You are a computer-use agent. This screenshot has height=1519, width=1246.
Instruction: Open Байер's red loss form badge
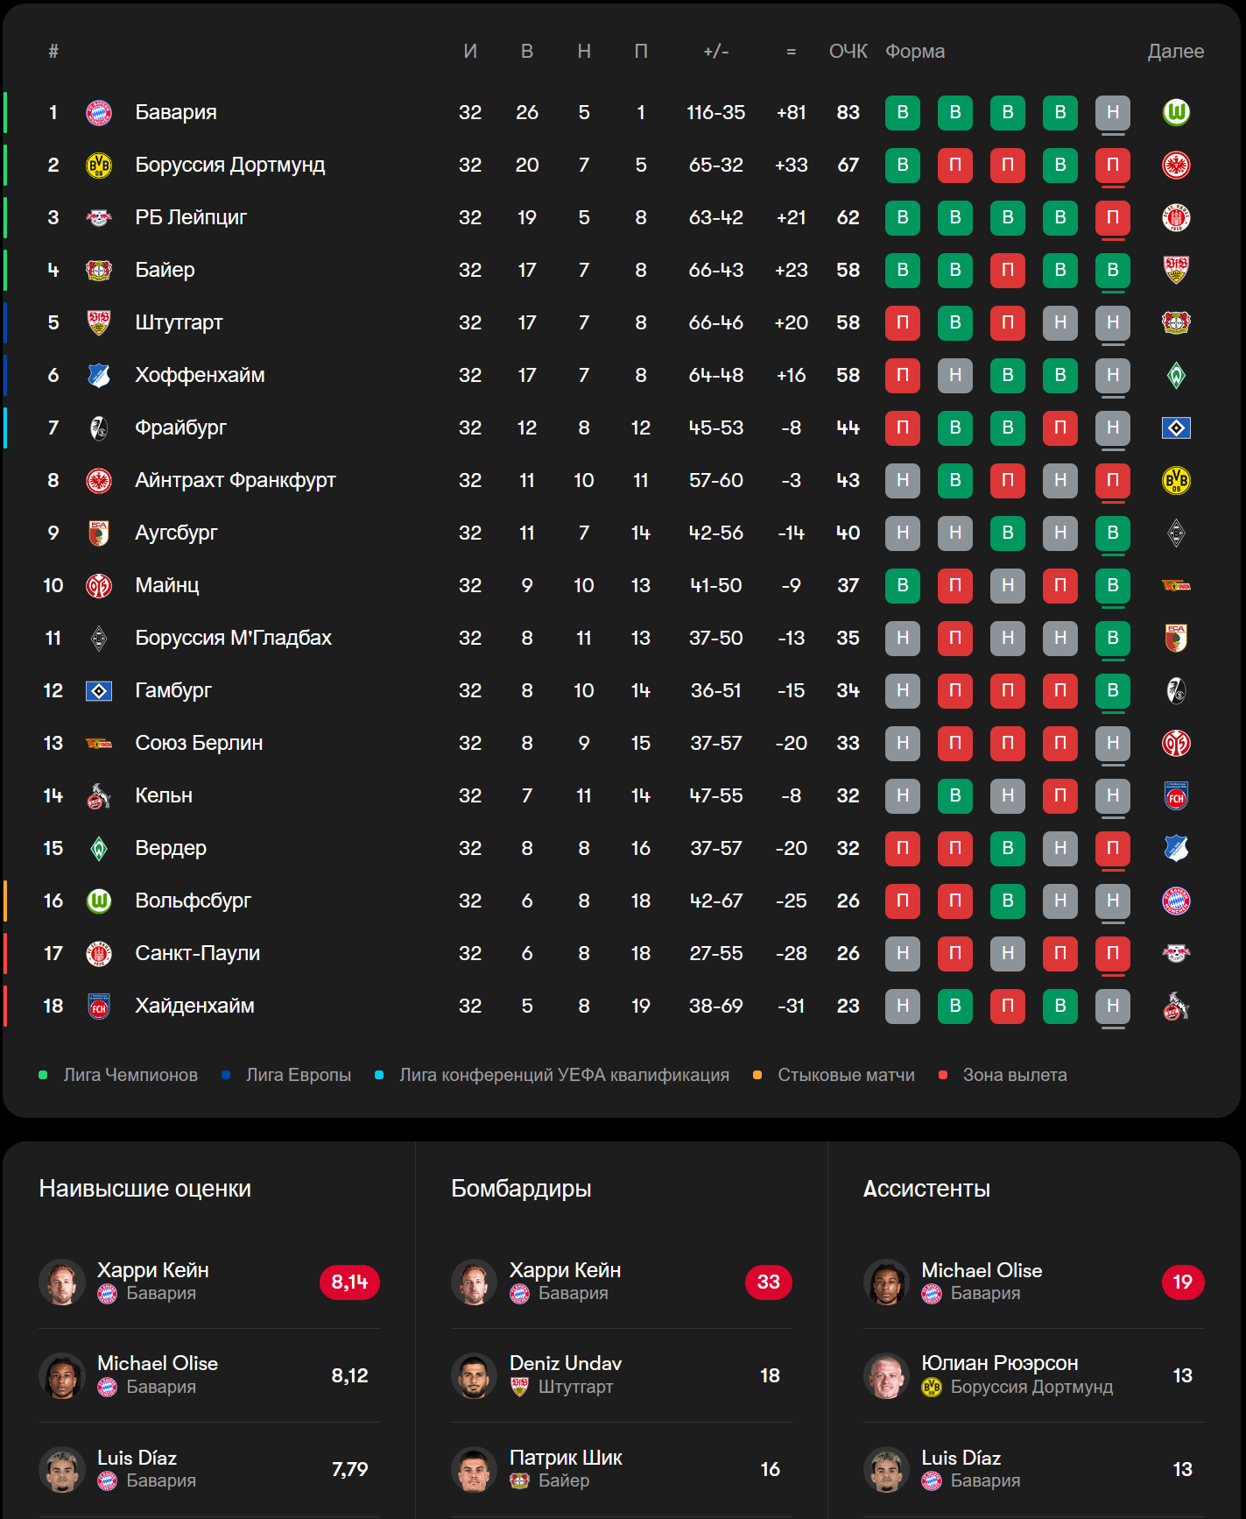coord(1008,270)
